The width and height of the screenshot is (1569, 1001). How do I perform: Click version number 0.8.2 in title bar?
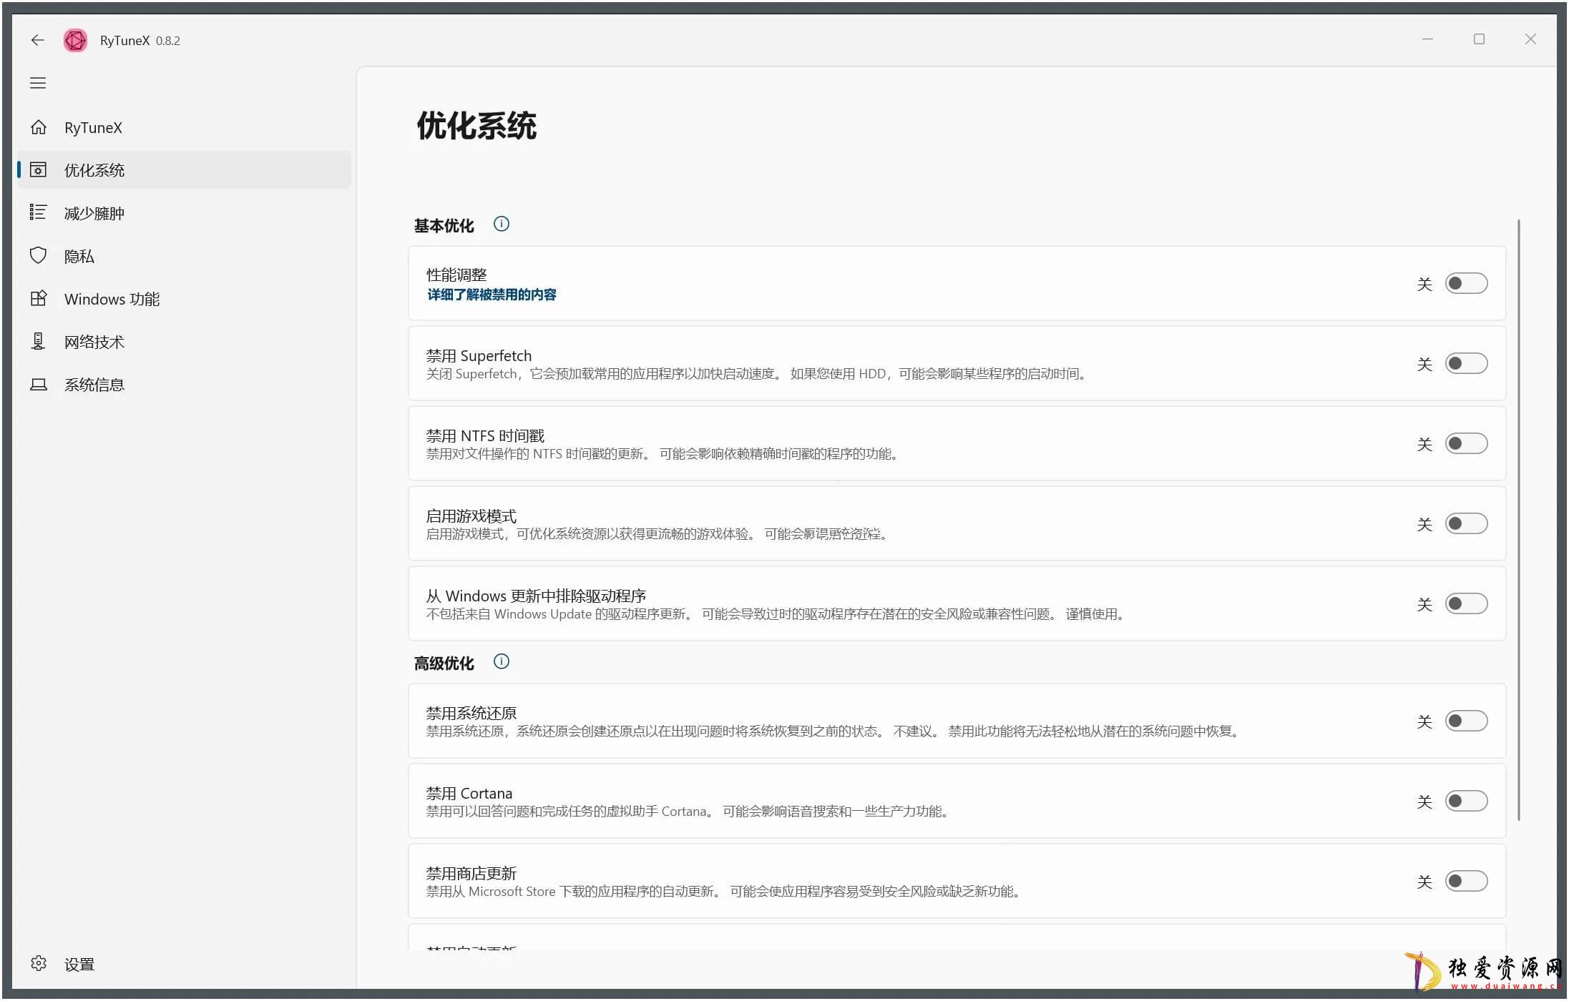pos(168,41)
